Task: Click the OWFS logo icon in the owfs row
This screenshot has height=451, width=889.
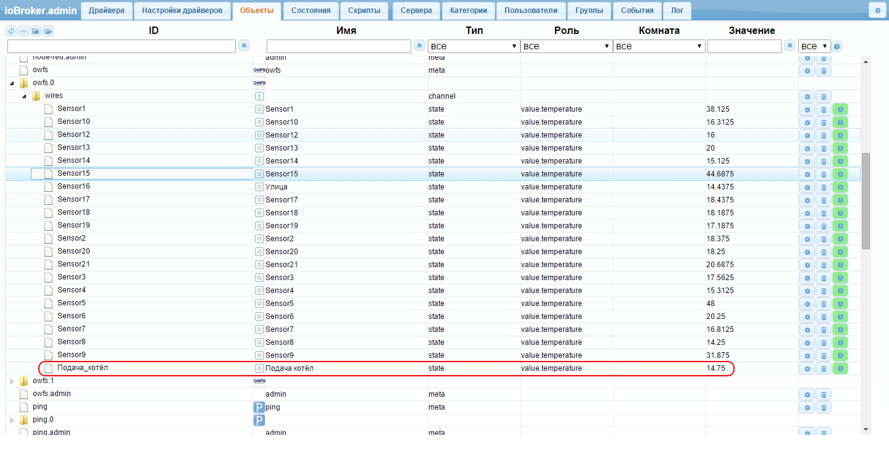Action: pyautogui.click(x=259, y=70)
